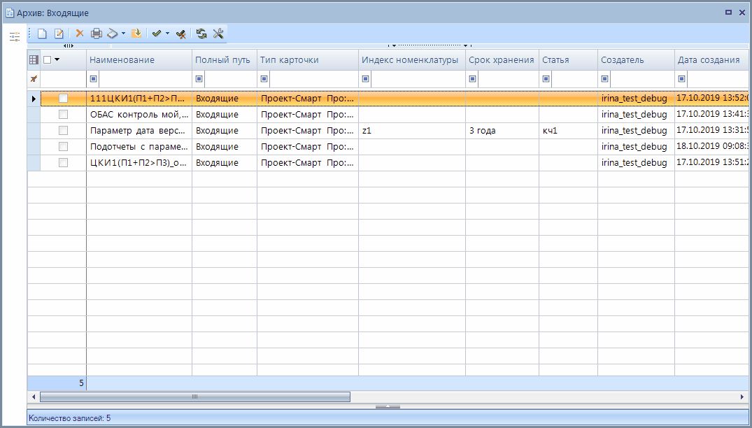Image resolution: width=752 pixels, height=428 pixels.
Task: Click the edit document icon
Action: 59,34
